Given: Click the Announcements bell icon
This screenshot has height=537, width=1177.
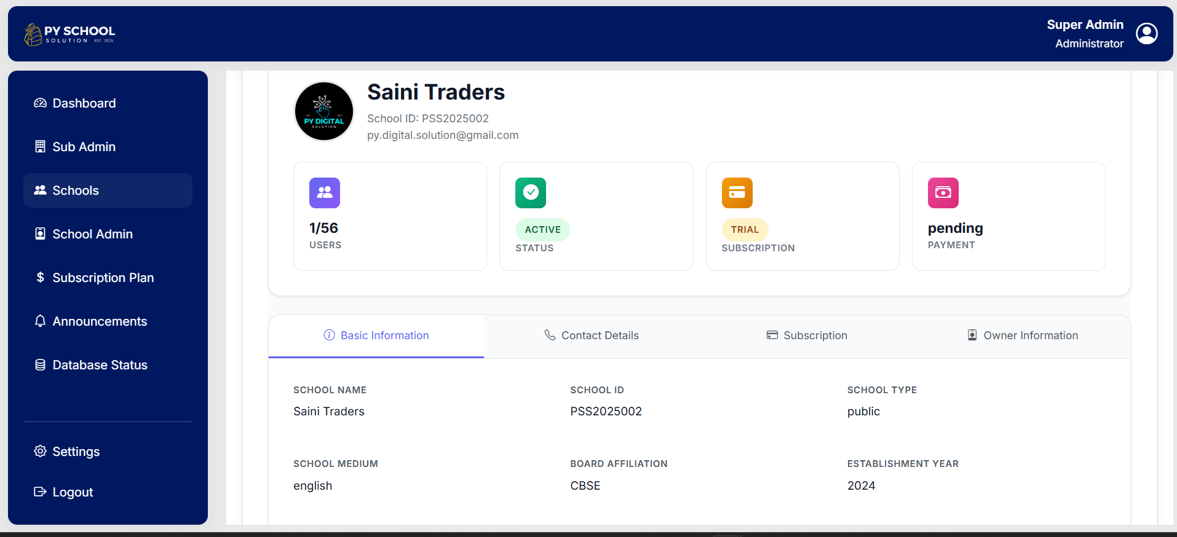Looking at the screenshot, I should (40, 321).
